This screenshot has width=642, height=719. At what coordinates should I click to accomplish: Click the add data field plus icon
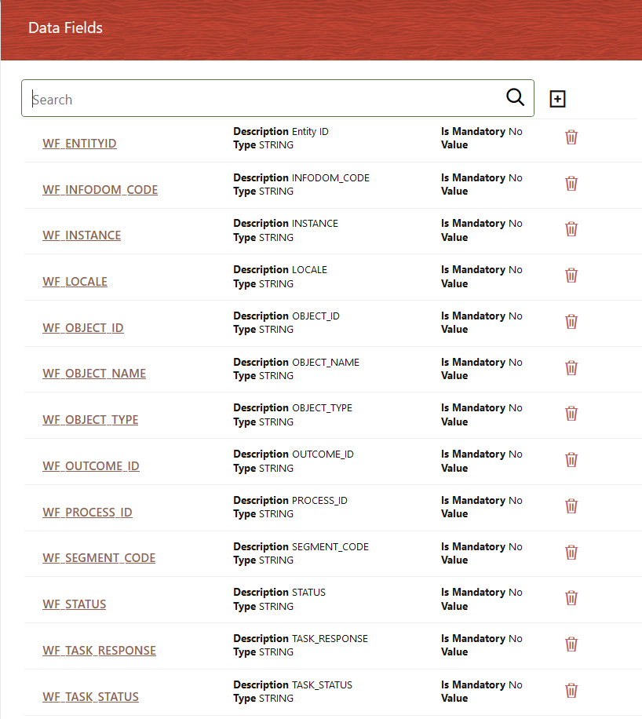tap(557, 99)
